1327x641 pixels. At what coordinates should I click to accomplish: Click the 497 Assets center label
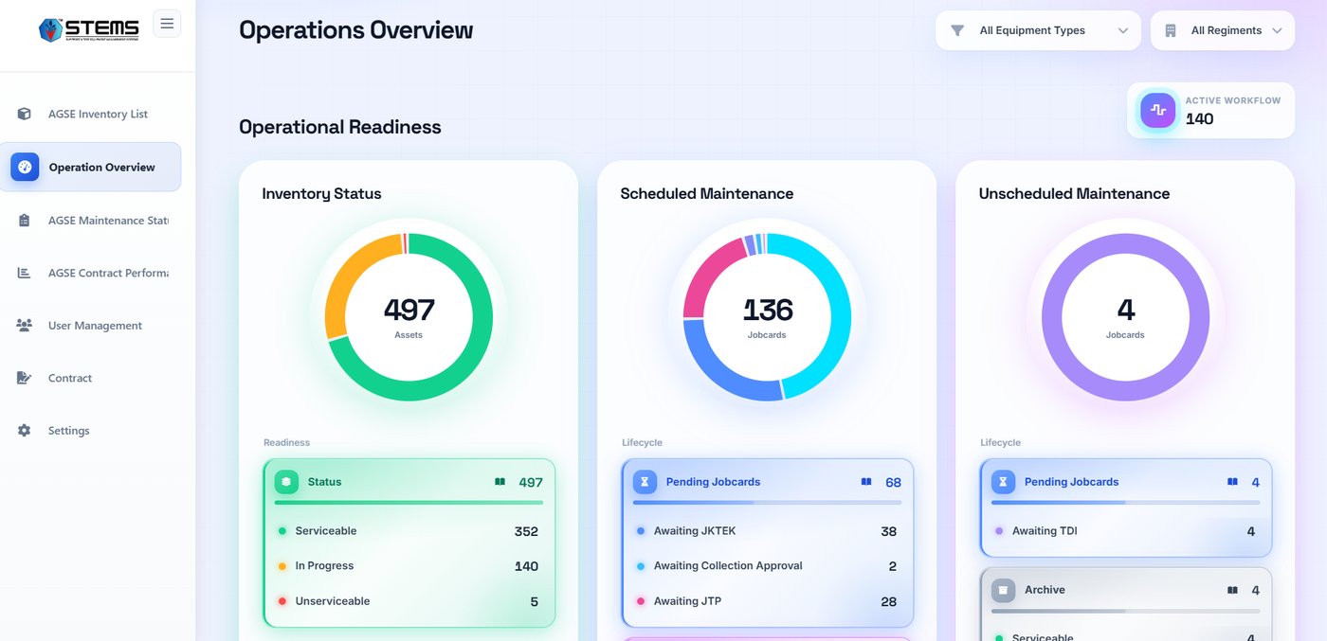[x=409, y=317]
